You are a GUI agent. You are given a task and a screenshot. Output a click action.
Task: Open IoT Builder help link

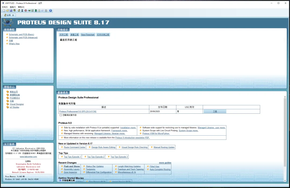pyautogui.click(x=15, y=107)
